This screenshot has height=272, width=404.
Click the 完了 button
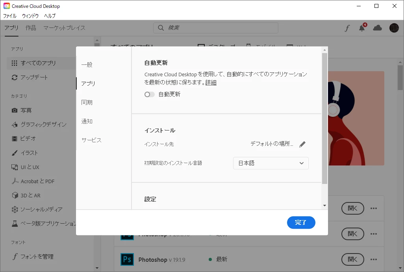coord(301,222)
